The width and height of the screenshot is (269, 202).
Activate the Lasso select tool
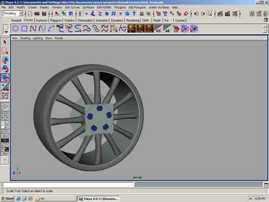pos(5,51)
